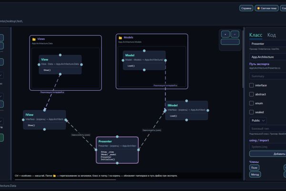
Task: Click the bottom connector dot of IModel node
Action: 186,120
